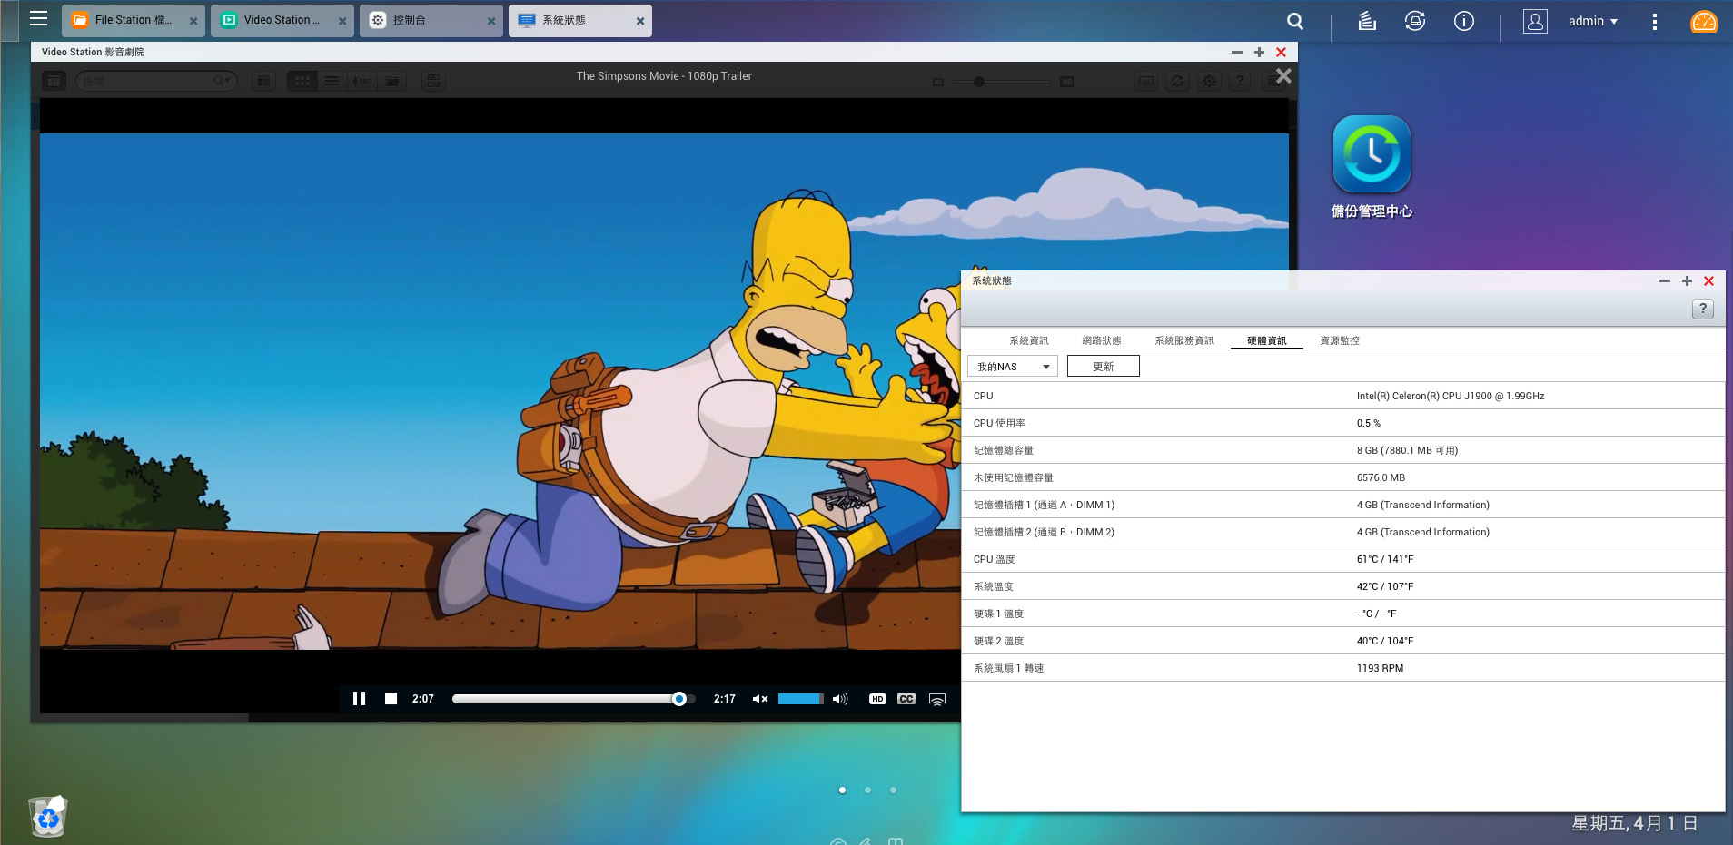Adjust the blue volume level bar
The image size is (1733, 845).
[x=800, y=699]
